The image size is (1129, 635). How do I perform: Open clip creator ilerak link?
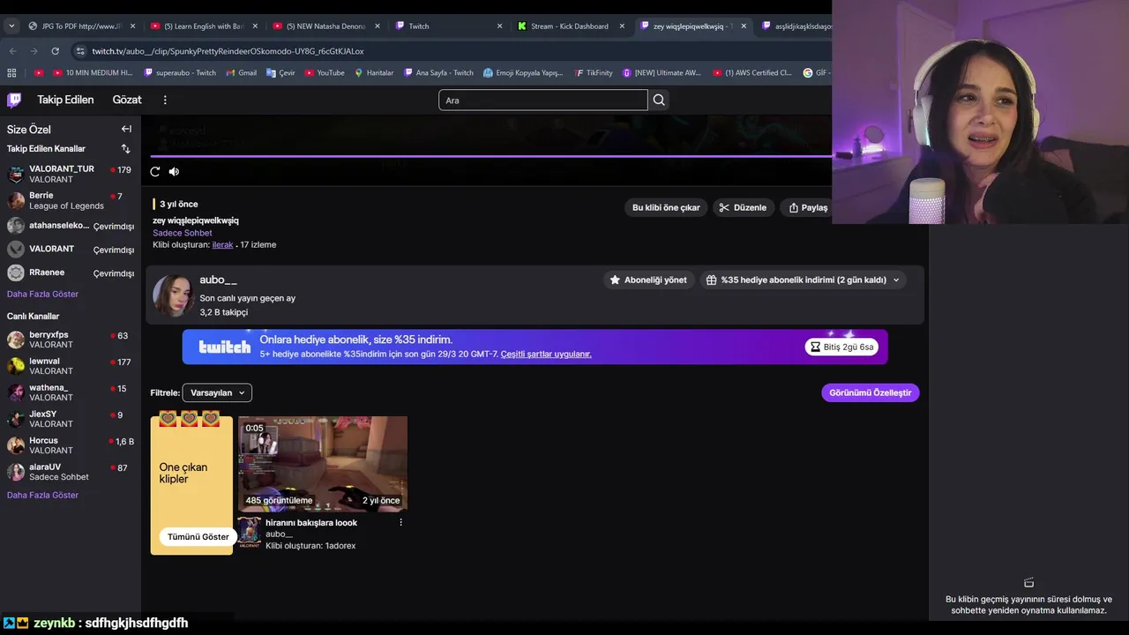[x=222, y=244]
